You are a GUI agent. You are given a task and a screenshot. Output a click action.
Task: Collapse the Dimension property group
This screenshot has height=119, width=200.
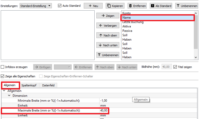click(9, 96)
